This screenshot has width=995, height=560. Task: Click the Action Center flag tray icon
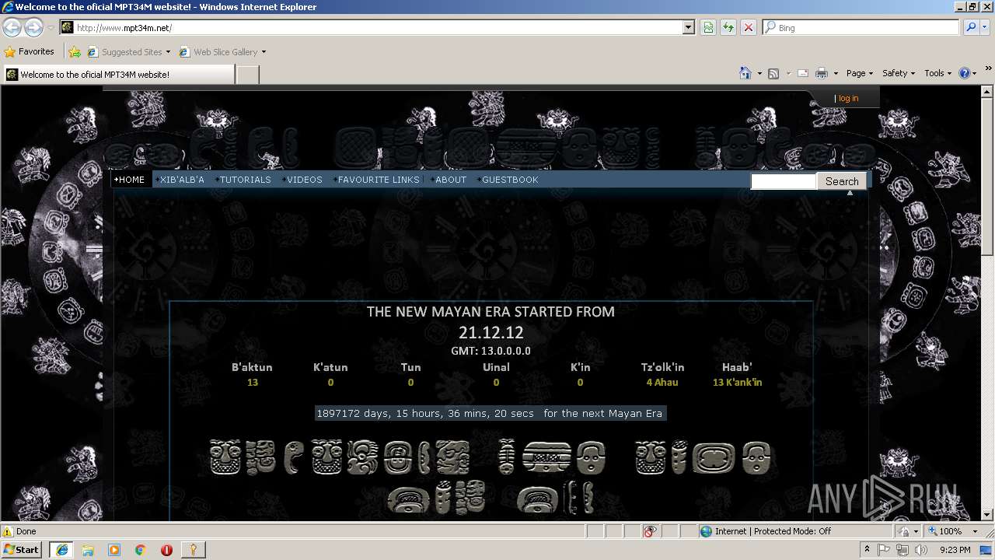point(884,550)
